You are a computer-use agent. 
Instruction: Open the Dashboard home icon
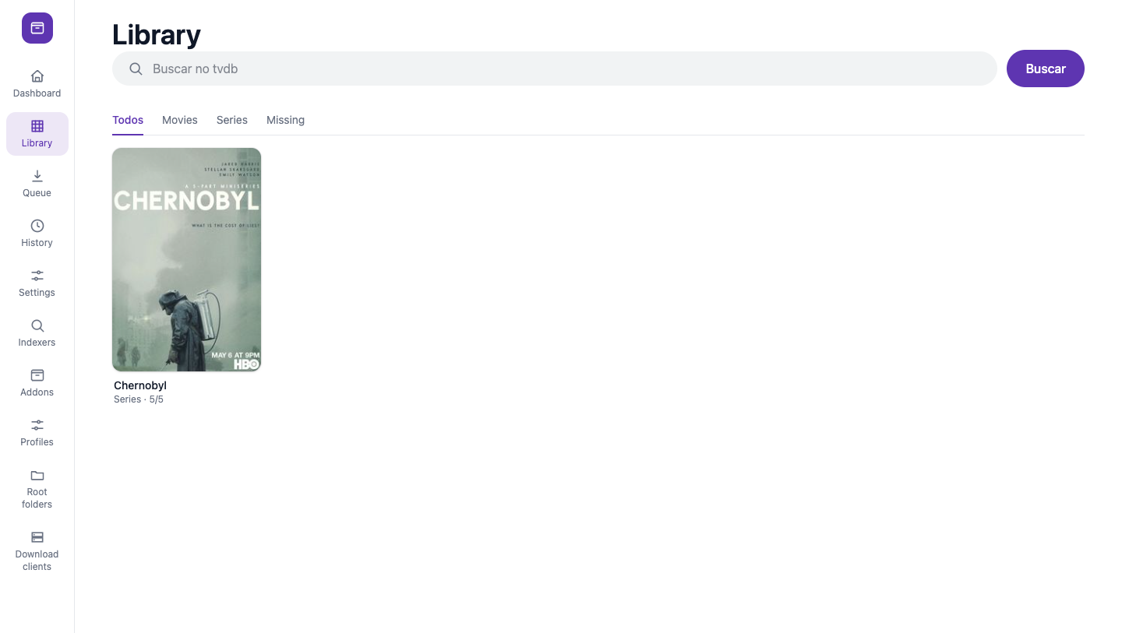(x=37, y=76)
